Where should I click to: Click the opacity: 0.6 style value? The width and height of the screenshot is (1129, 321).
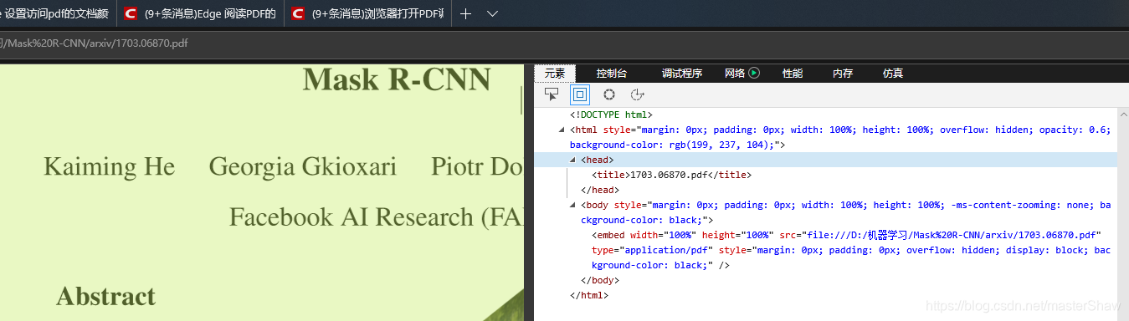(1073, 130)
